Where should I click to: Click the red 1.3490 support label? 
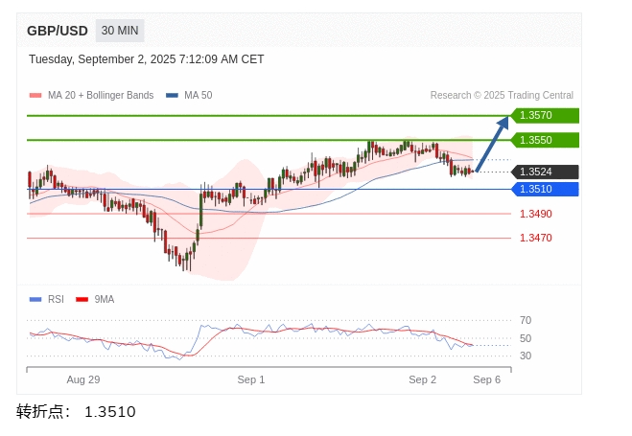(536, 214)
